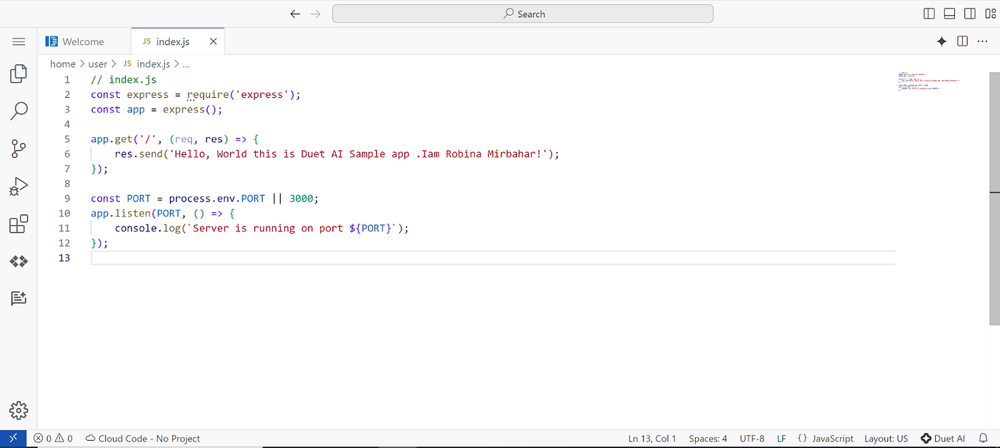1000x448 pixels.
Task: Open the Run and Debug view
Action: [19, 186]
